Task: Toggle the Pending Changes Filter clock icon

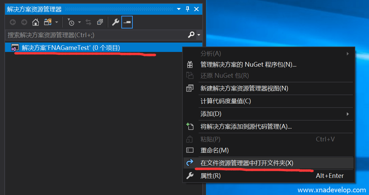Action: 72,22
